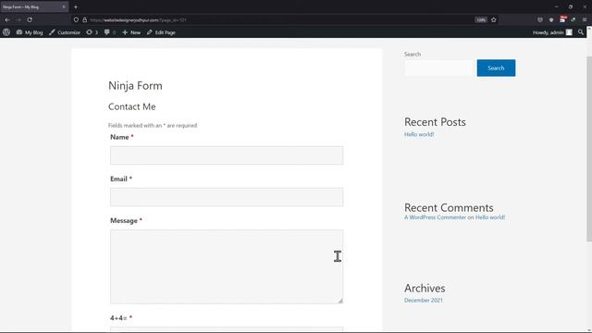Click the blue Search button

tap(496, 68)
